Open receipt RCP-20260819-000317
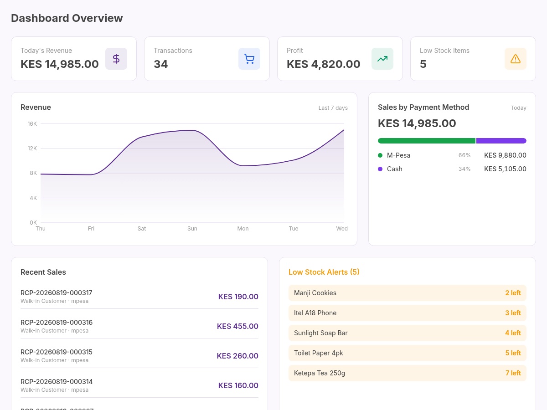 click(x=139, y=297)
